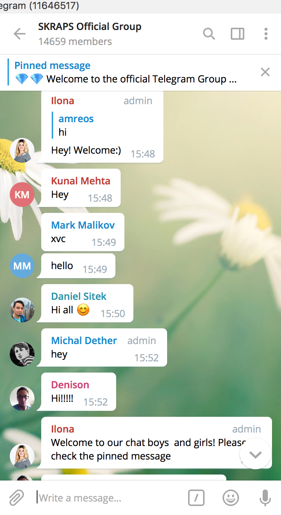The height and width of the screenshot is (515, 281).
Task: Open the SKRAPS Official Group header info
Action: click(x=90, y=33)
